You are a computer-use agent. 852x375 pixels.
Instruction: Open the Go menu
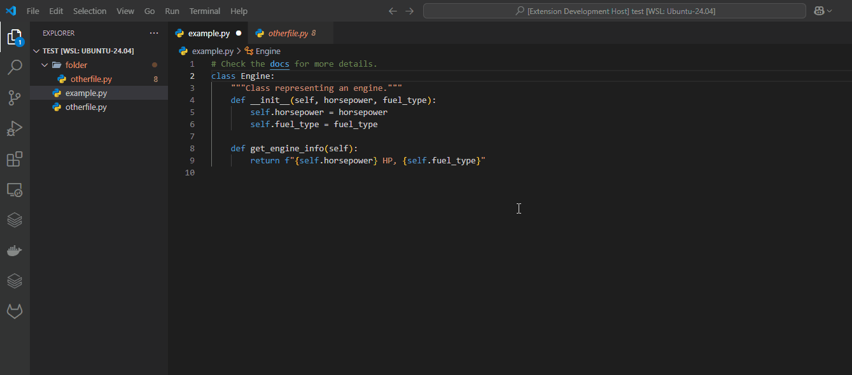click(x=150, y=11)
